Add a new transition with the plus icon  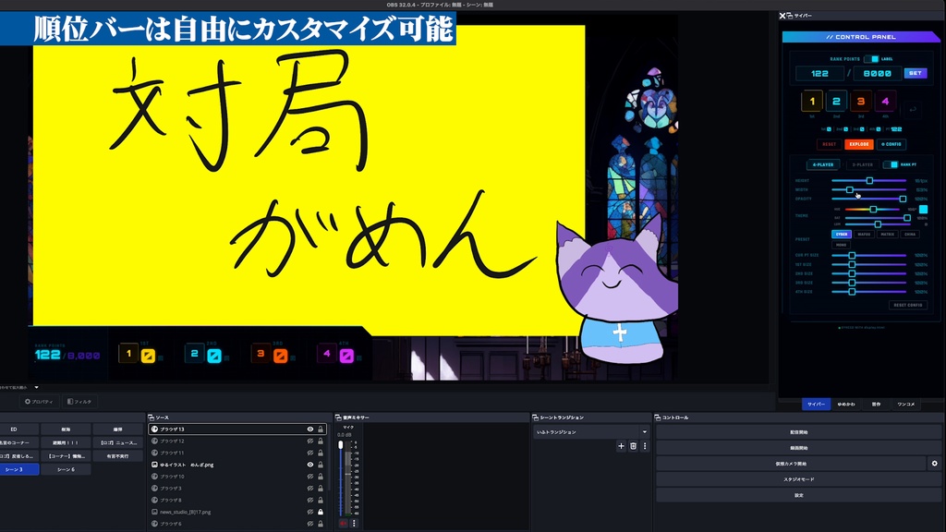point(621,446)
